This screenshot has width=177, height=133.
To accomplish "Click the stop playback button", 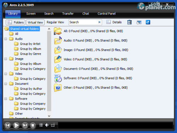I will click(x=33, y=125).
